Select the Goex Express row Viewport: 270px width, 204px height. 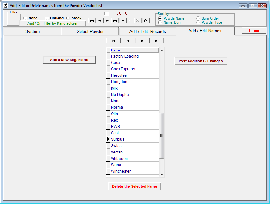coord(134,69)
